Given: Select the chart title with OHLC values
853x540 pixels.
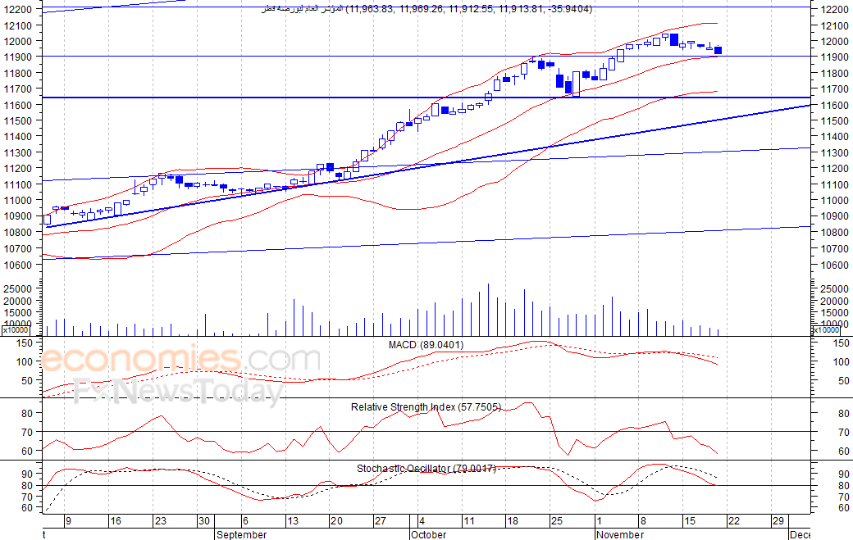Looking at the screenshot, I should click(427, 9).
